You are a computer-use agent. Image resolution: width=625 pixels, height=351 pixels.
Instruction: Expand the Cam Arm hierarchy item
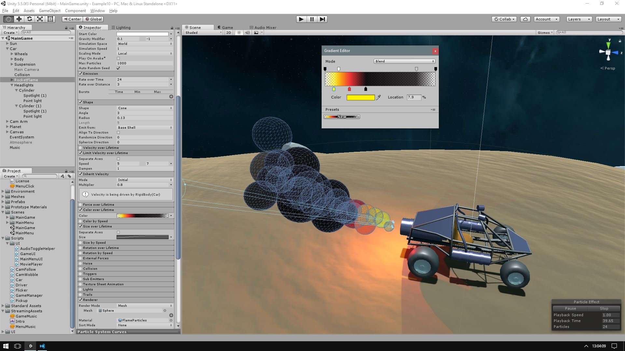[7, 122]
